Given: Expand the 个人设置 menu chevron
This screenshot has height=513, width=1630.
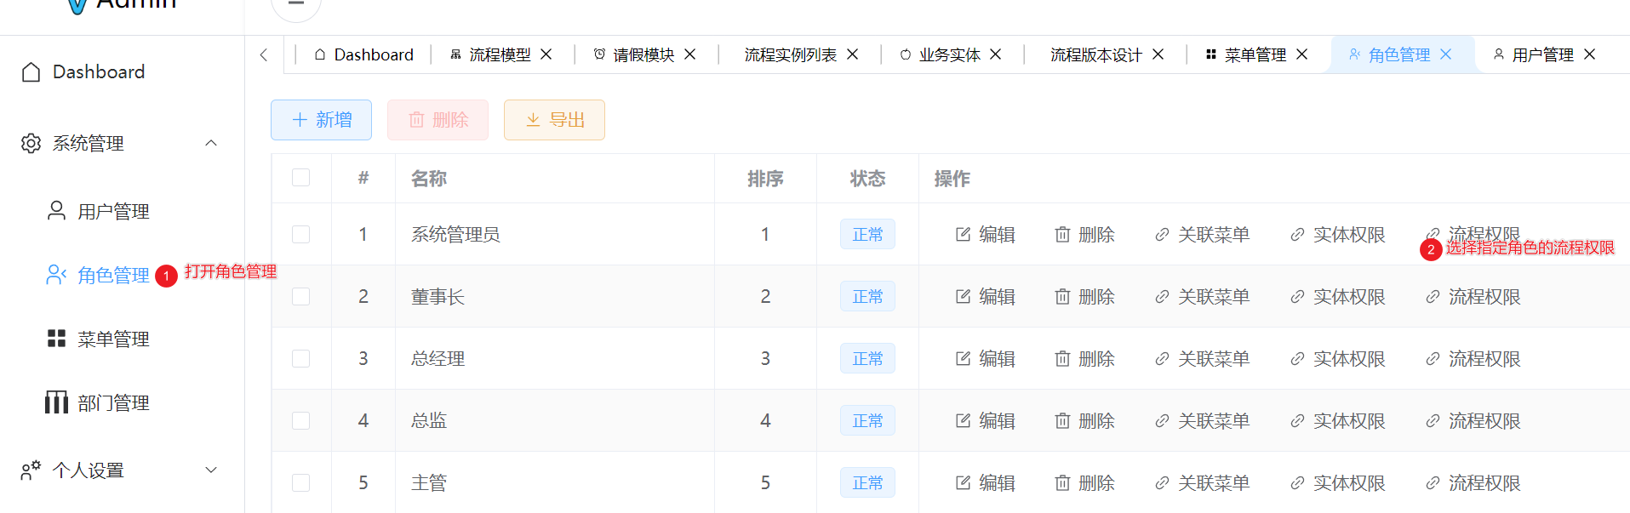Looking at the screenshot, I should [211, 470].
